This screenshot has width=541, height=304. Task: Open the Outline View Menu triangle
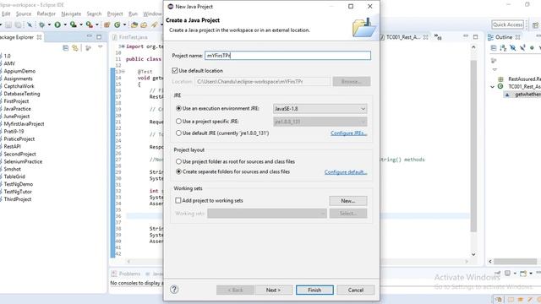pos(495,69)
